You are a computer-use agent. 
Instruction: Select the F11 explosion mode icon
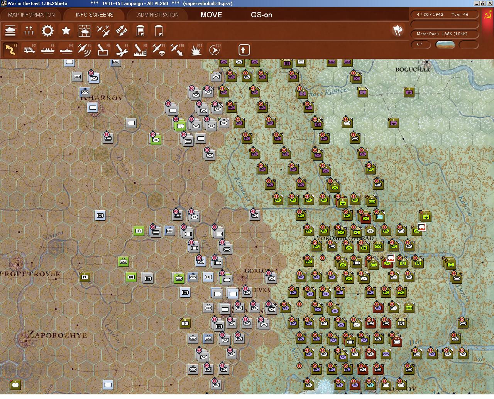pos(196,50)
